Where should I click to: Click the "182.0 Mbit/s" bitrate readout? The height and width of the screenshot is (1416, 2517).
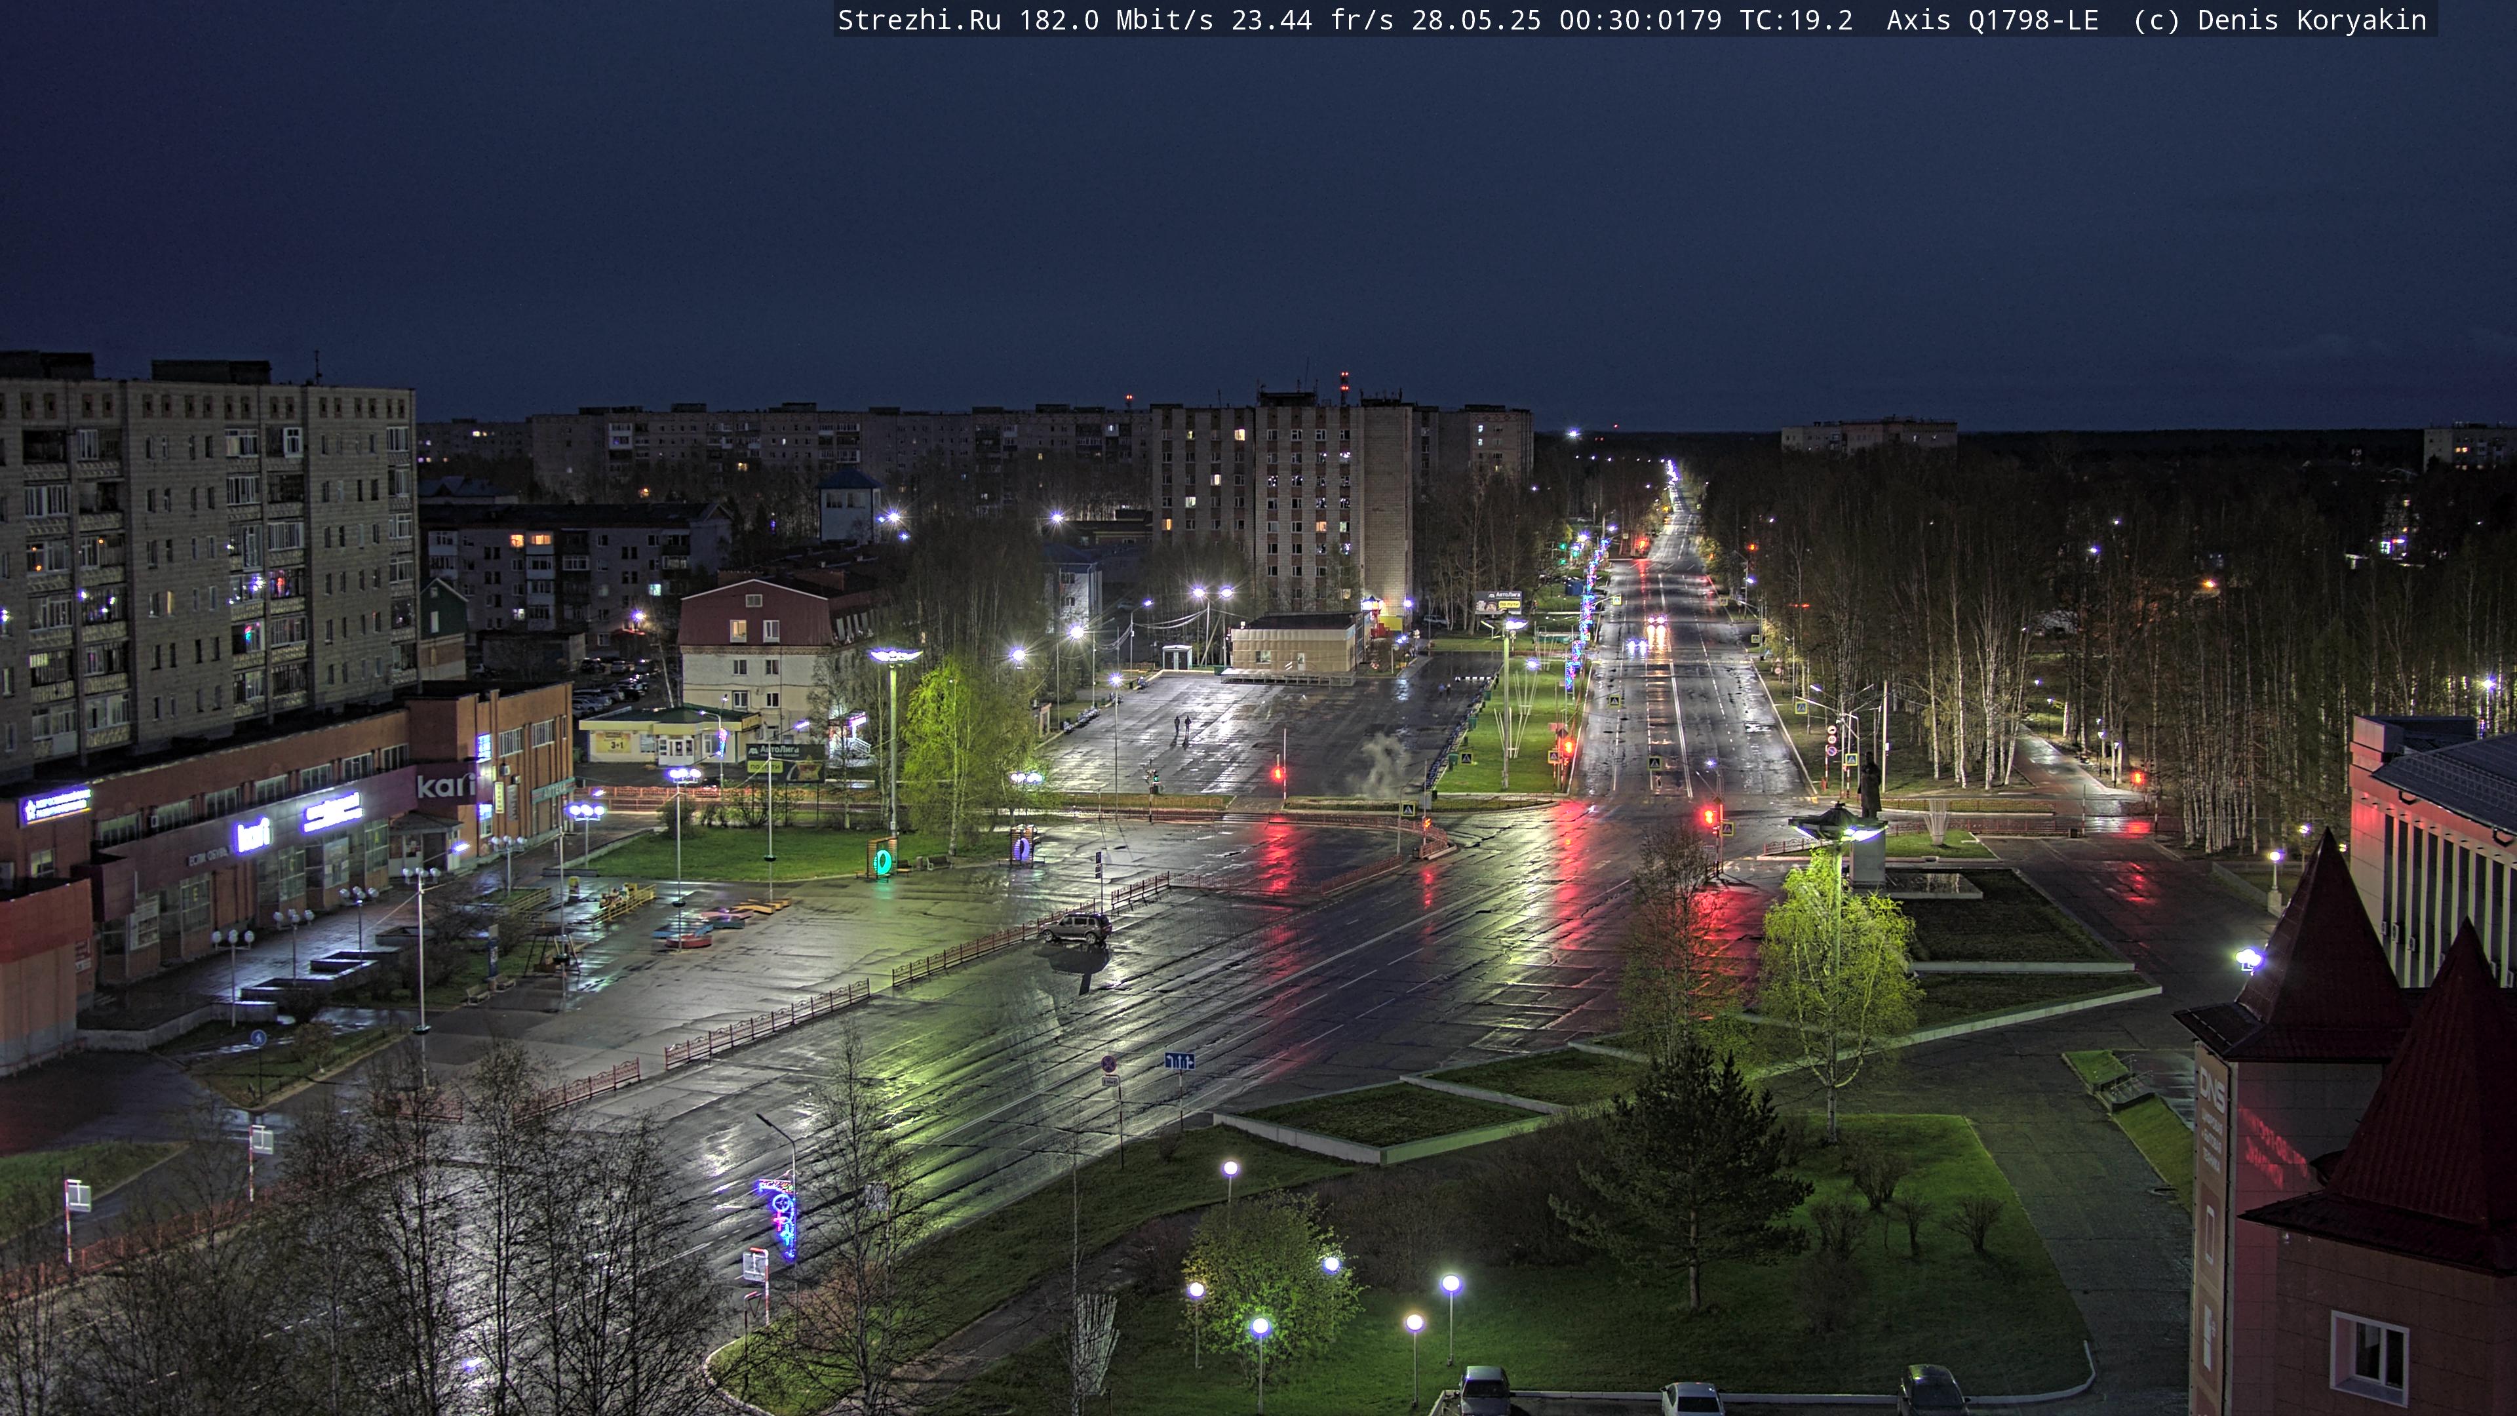click(1117, 20)
